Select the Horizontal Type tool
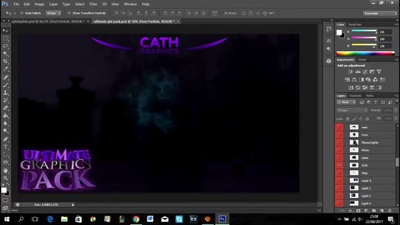The width and height of the screenshot is (400, 225). pos(6,147)
